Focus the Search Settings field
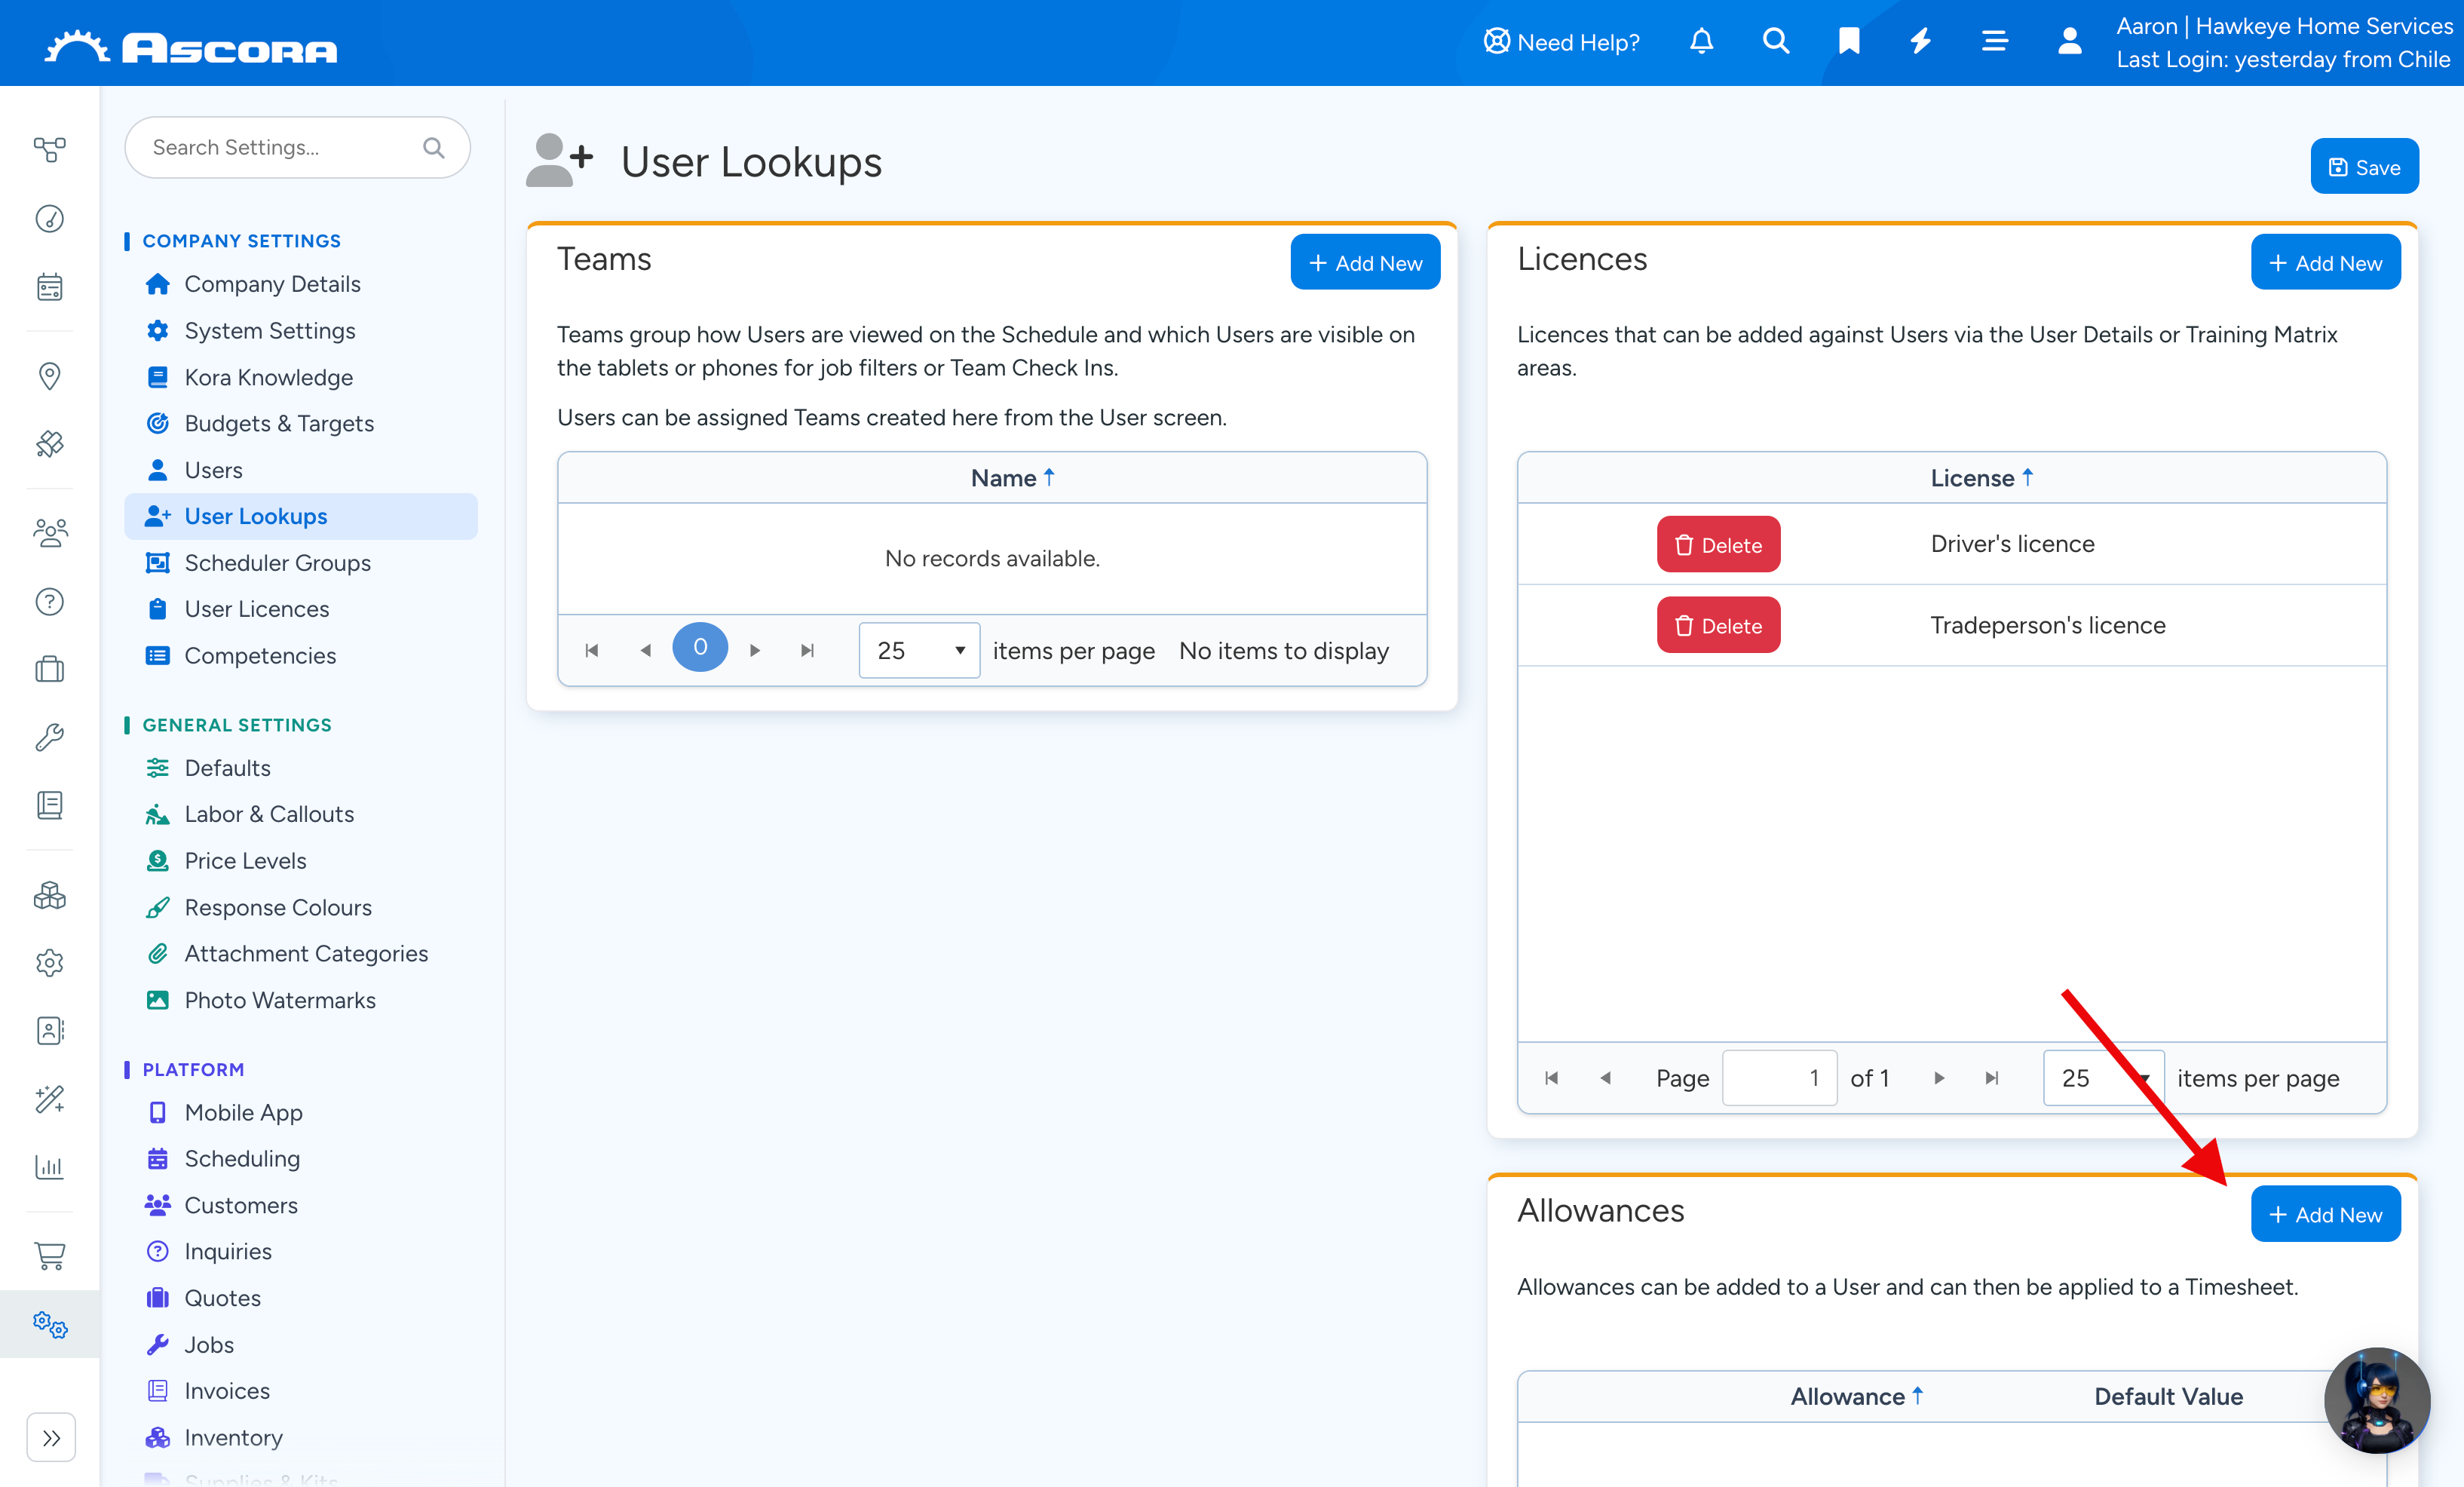This screenshot has width=2464, height=1487. click(297, 148)
